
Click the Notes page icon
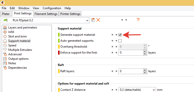[5, 63]
